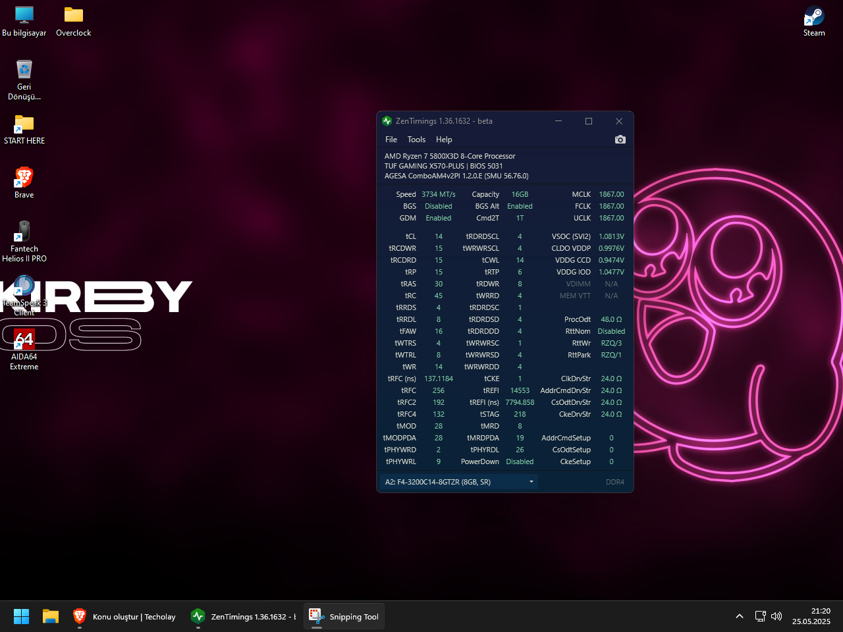Click the tRFC (ns) value 137.1184
843x632 pixels.
(x=439, y=379)
